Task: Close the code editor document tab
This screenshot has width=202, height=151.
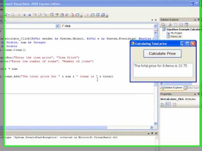Action: [x=156, y=20]
